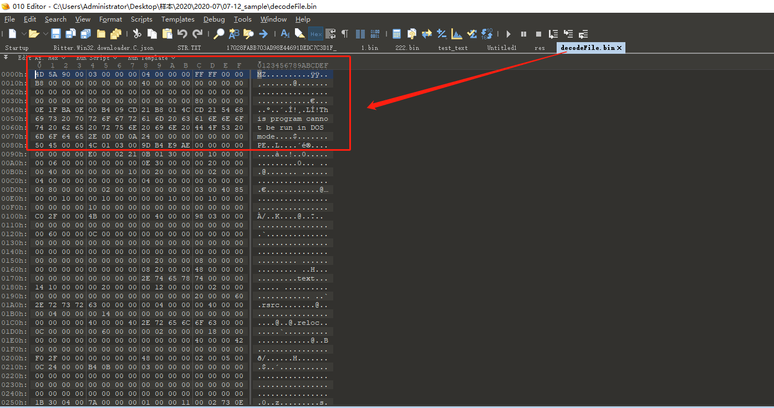Expand the New file dropdown arrow
Screen dimensions: 774x408
click(x=24, y=34)
